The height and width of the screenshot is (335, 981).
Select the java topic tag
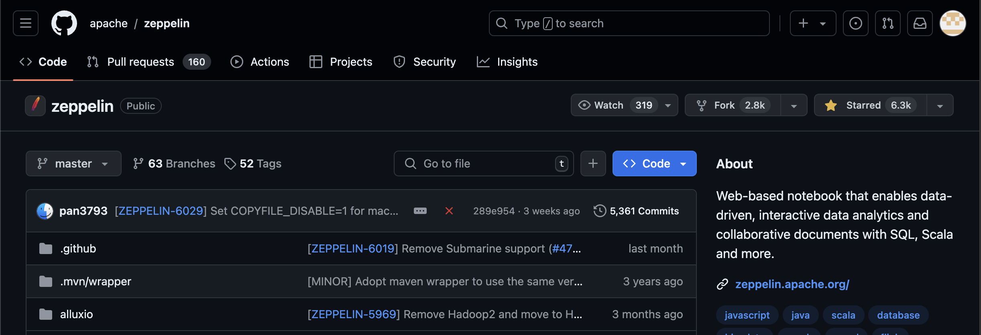tap(800, 315)
